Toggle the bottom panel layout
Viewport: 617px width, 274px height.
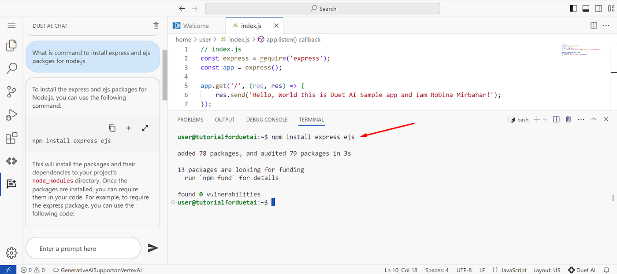pyautogui.click(x=586, y=8)
